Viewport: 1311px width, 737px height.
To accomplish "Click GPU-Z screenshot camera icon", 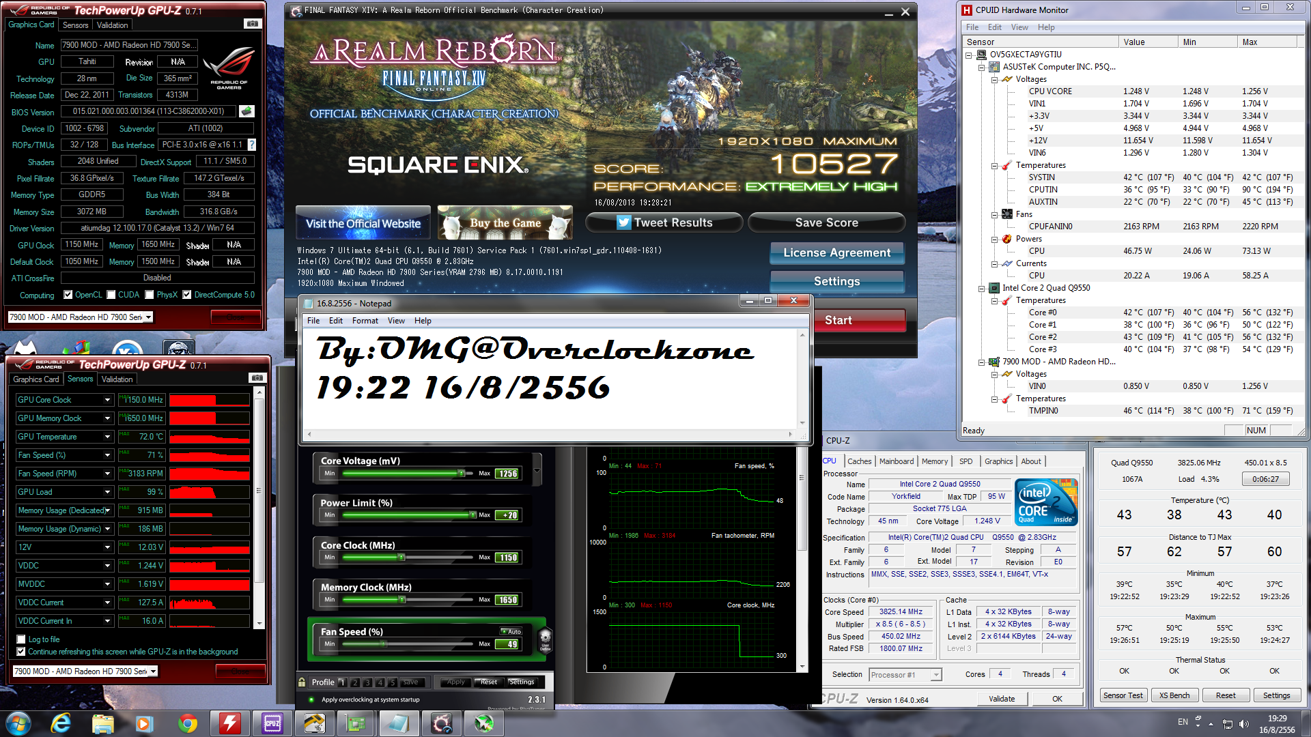I will 252,24.
